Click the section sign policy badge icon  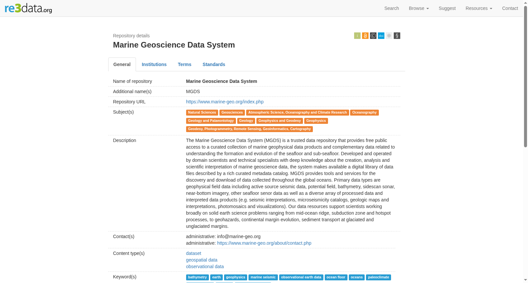pyautogui.click(x=397, y=36)
